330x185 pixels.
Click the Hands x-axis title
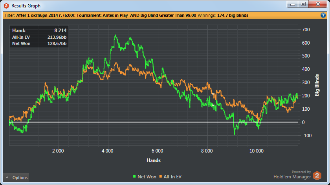coord(153,160)
